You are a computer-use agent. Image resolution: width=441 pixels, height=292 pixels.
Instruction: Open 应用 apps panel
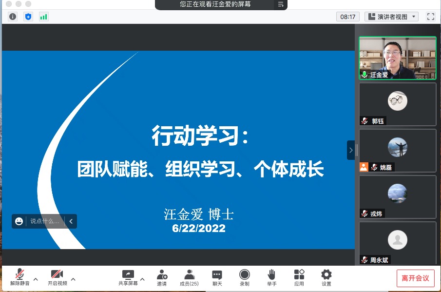[x=299, y=278]
